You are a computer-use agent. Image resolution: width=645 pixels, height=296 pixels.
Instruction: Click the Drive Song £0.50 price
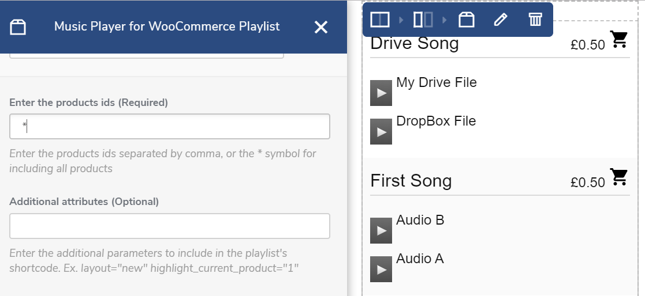588,45
